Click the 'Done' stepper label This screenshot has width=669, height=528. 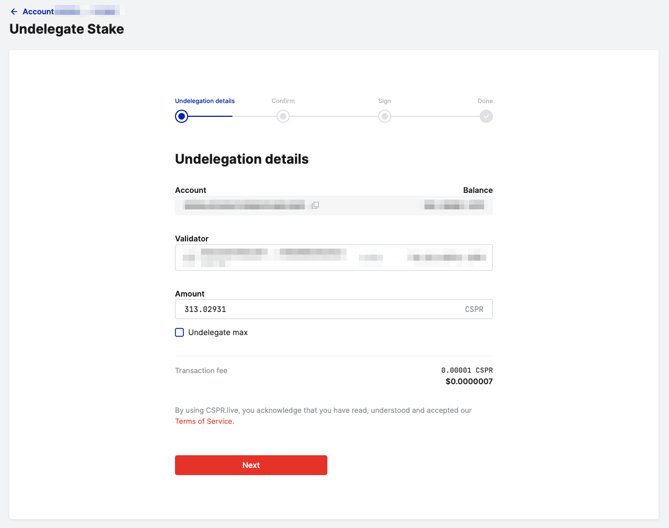(x=485, y=101)
